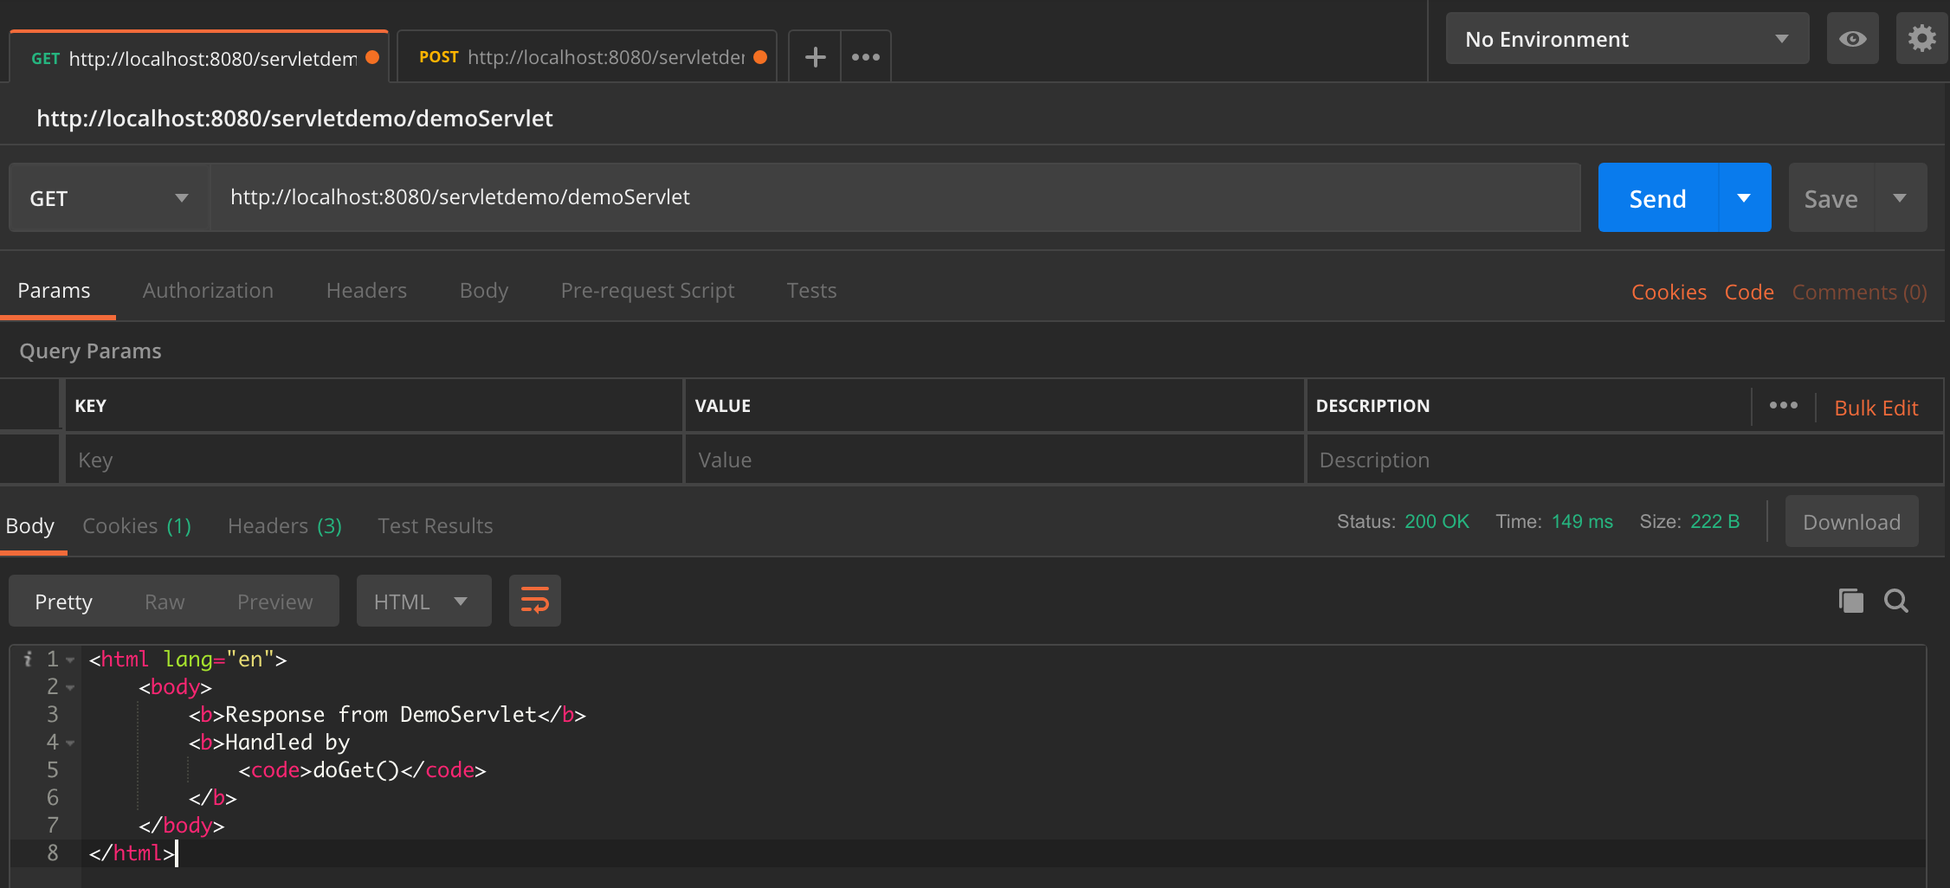Search within the response body
1950x888 pixels.
(1896, 601)
